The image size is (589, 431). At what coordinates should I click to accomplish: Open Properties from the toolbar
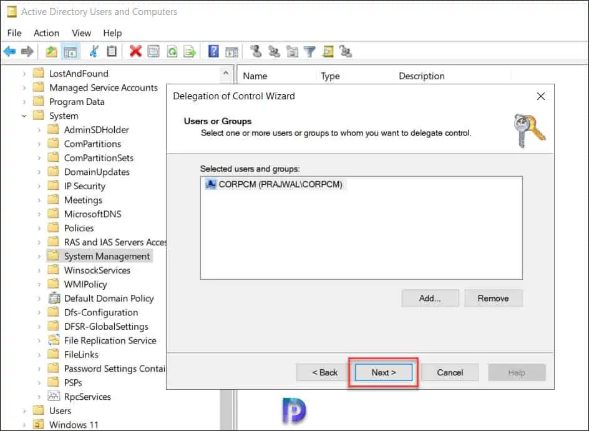pos(153,51)
